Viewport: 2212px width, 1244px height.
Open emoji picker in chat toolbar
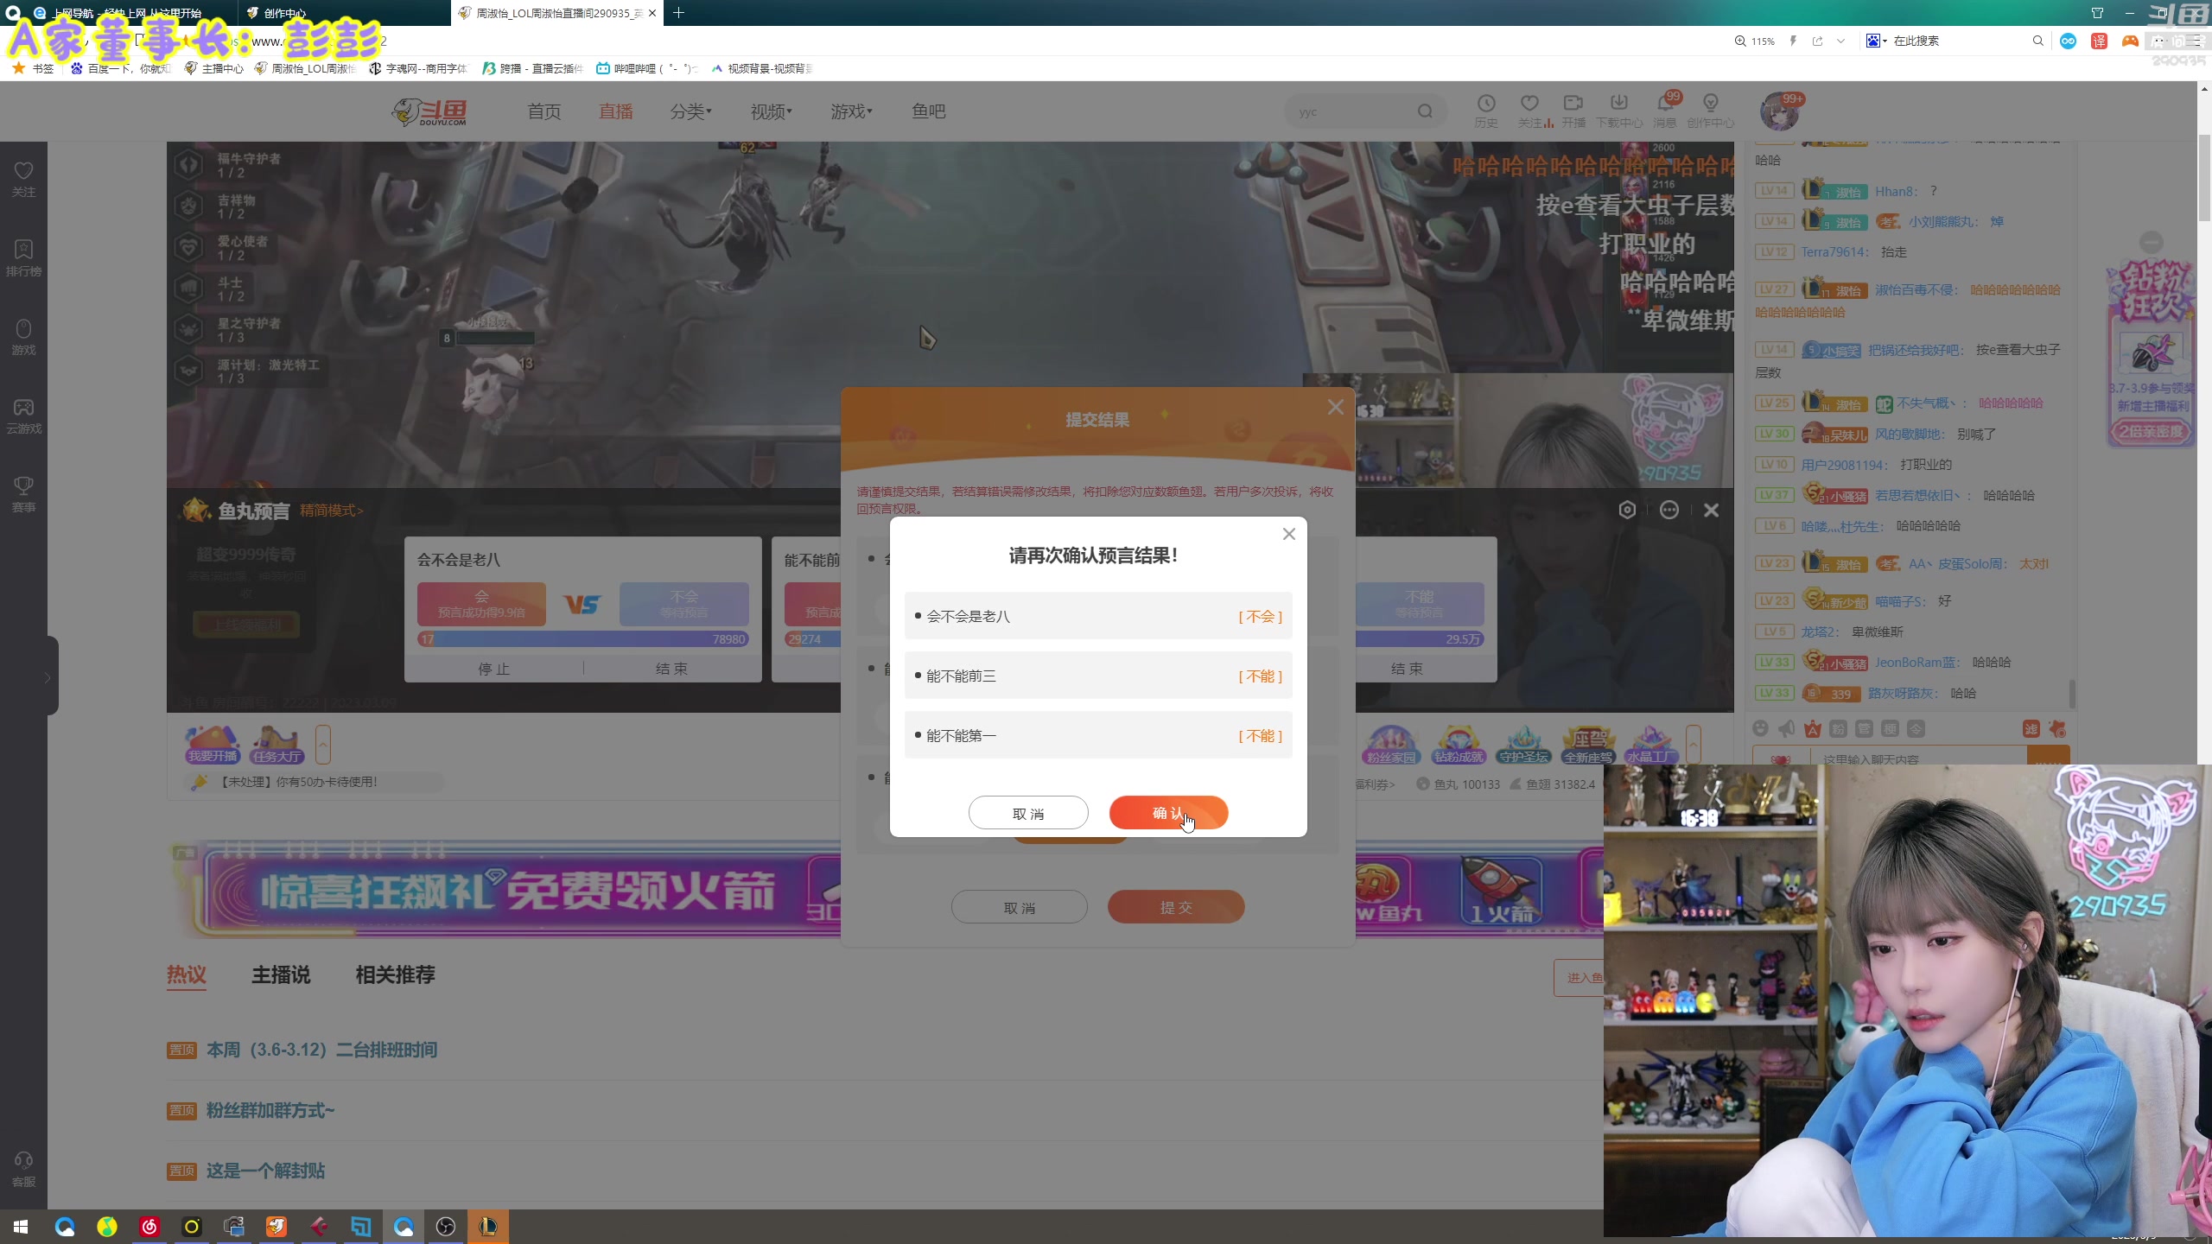point(1761,728)
